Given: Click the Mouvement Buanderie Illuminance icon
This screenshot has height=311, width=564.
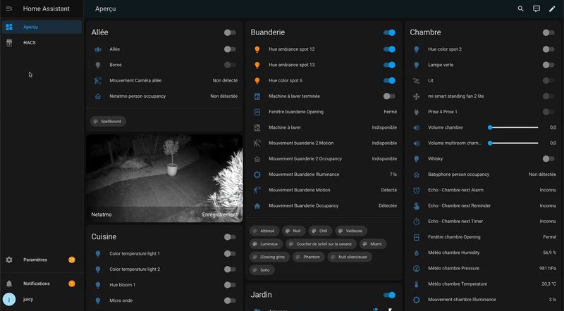Looking at the screenshot, I should pyautogui.click(x=257, y=174).
